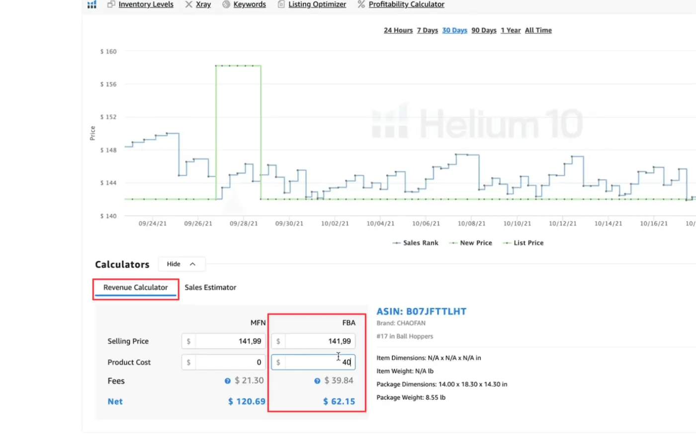The height and width of the screenshot is (438, 696).
Task: Click the 09/28/21 x-axis date label
Action: point(244,224)
